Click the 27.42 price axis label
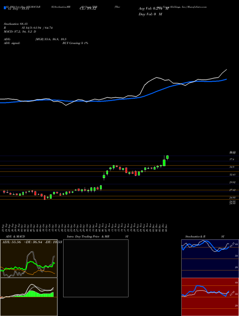The image size is (239, 316). click(x=233, y=190)
